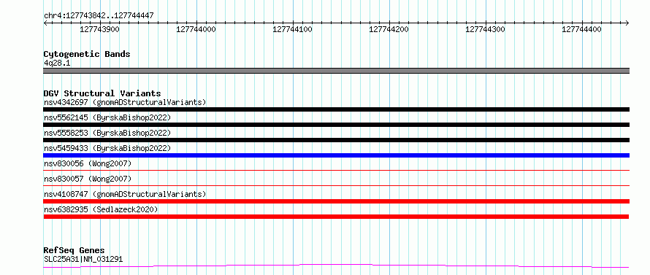
Task: Click the left arrow end of the ruler
Action: (45, 23)
